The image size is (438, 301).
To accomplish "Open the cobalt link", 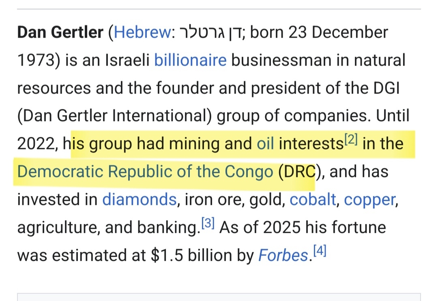I will tap(313, 200).
